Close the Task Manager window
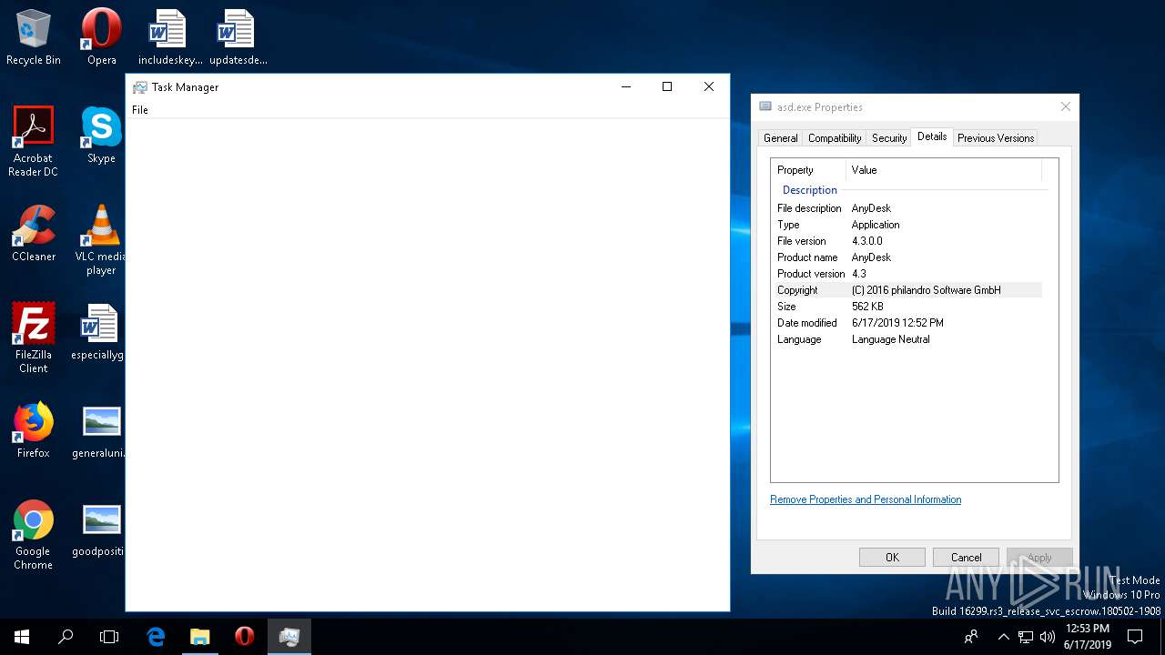This screenshot has height=655, width=1165. [x=709, y=86]
